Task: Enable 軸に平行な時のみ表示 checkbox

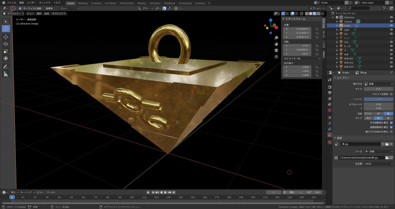Action: [x=391, y=131]
